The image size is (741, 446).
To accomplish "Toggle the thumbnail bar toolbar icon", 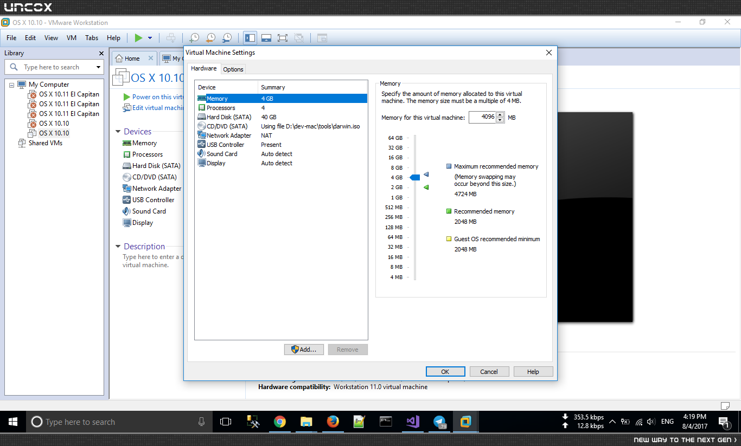I will click(x=266, y=38).
